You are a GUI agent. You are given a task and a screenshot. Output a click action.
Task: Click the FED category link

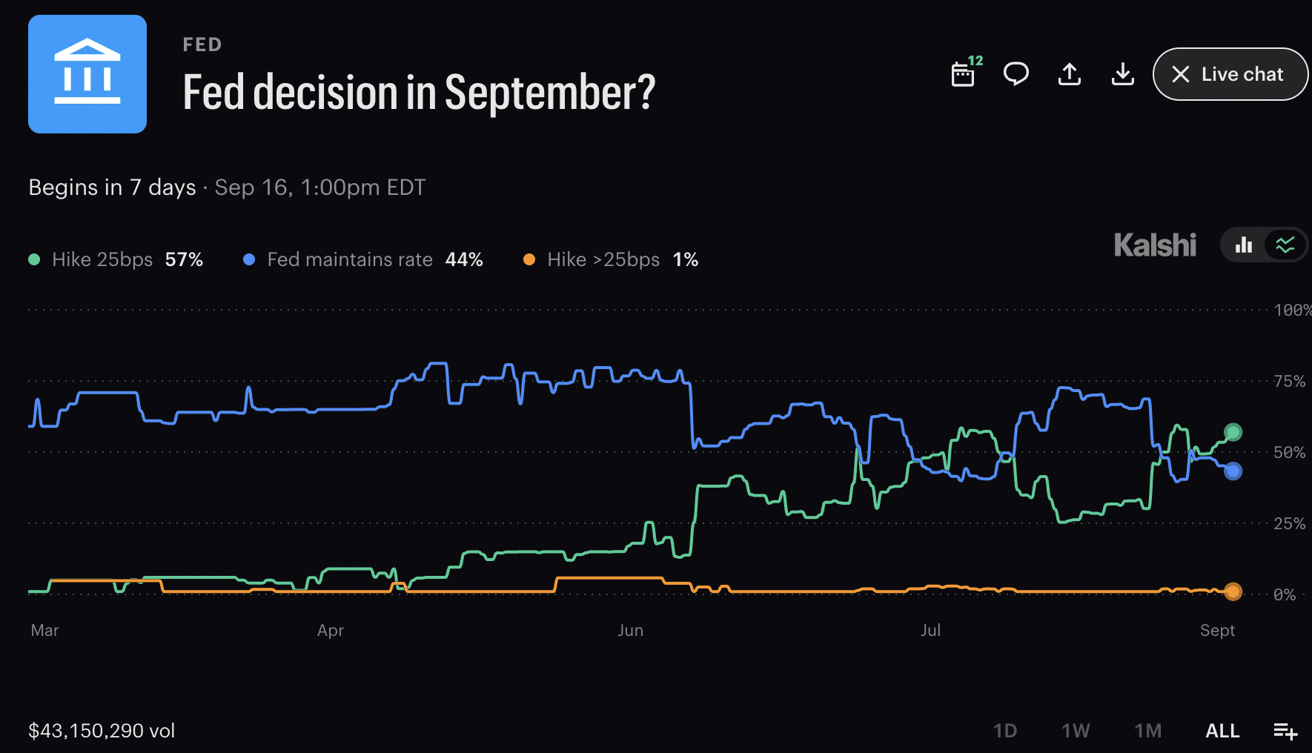tap(202, 44)
